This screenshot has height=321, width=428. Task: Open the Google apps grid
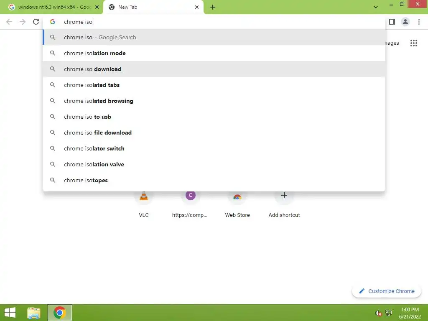click(x=414, y=43)
